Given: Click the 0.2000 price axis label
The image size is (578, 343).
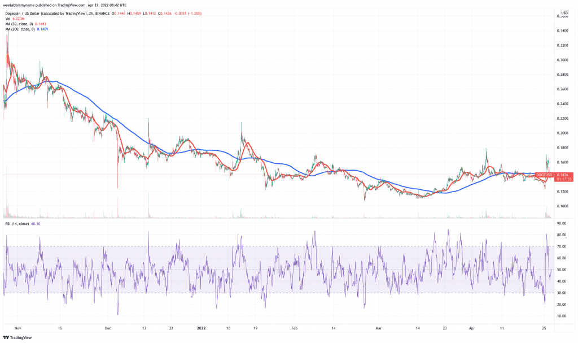Looking at the screenshot, I should [x=562, y=133].
